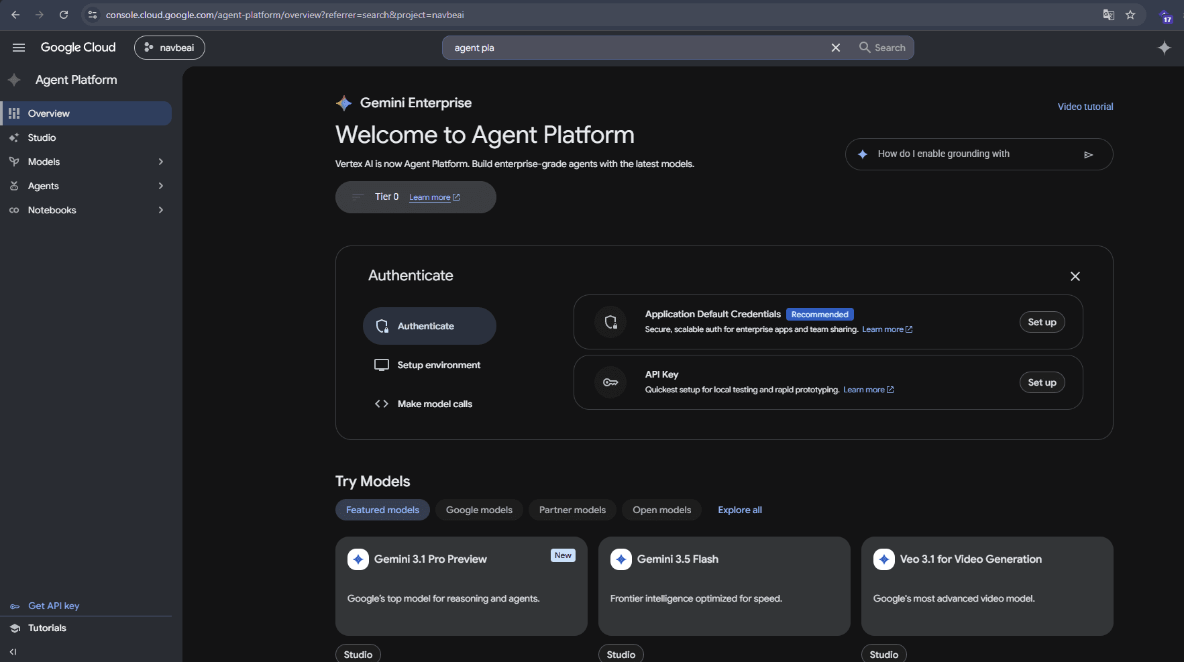Click the sparkle icon in prompt box
The image size is (1184, 662).
(x=863, y=154)
